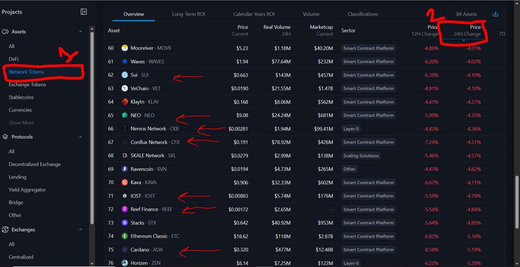Click the Stacks token logo
This screenshot has height=267, width=520.
pos(125,223)
